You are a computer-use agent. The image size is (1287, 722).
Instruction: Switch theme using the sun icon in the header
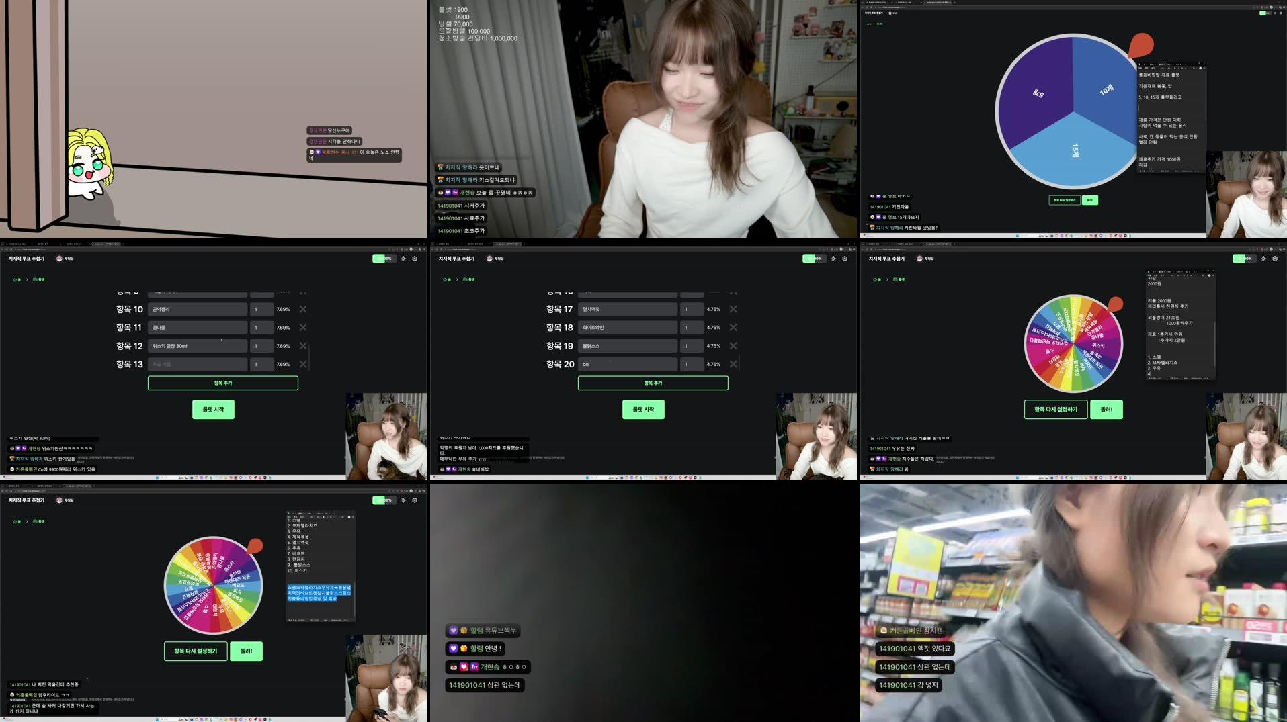point(403,258)
